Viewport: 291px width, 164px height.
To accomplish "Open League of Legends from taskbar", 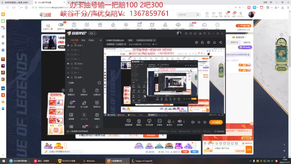I will click(142, 161).
